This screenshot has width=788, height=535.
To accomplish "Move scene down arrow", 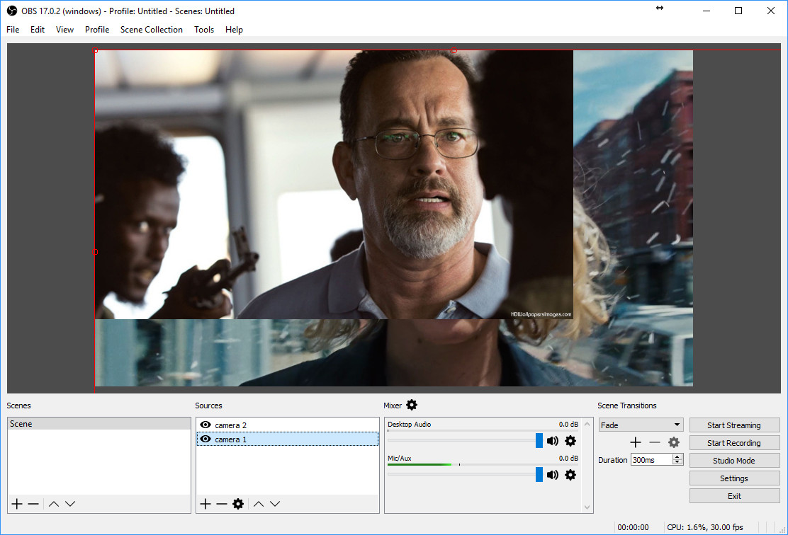I will 70,504.
